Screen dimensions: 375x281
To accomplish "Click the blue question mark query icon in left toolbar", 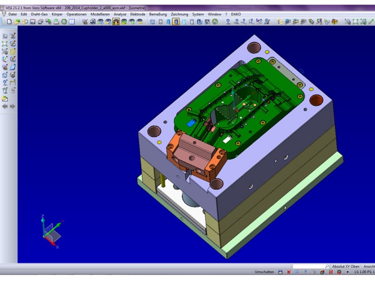I will pos(5,83).
